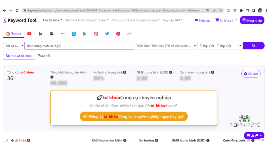Open the Tìm từ khóa menu
267x150 pixels.
[52, 20]
